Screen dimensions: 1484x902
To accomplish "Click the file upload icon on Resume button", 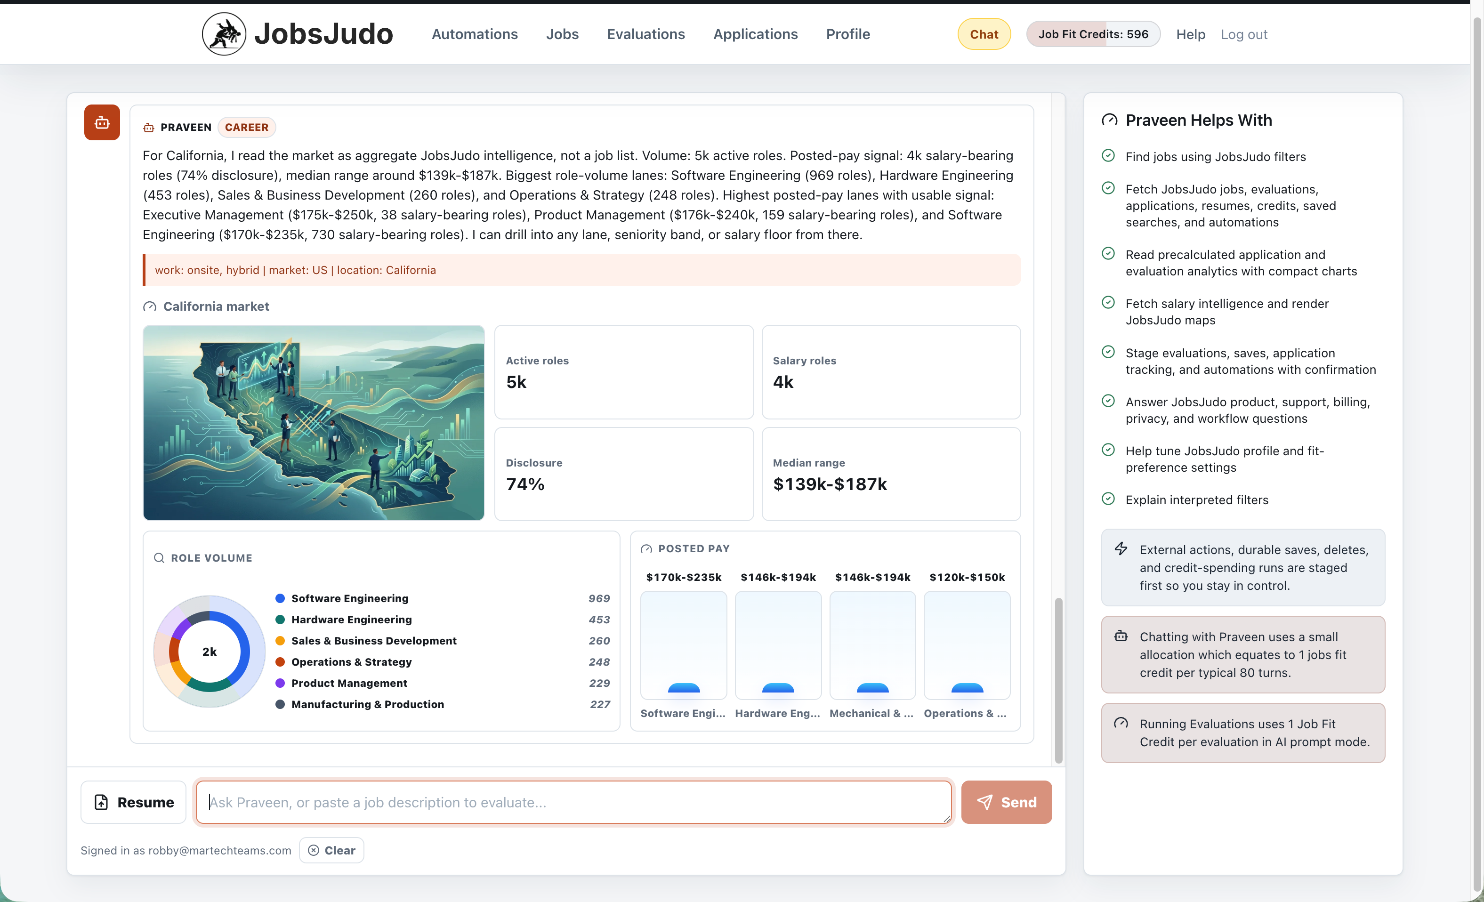I will [101, 802].
